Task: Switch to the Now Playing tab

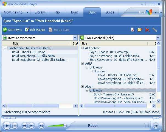Action: pos(13,12)
